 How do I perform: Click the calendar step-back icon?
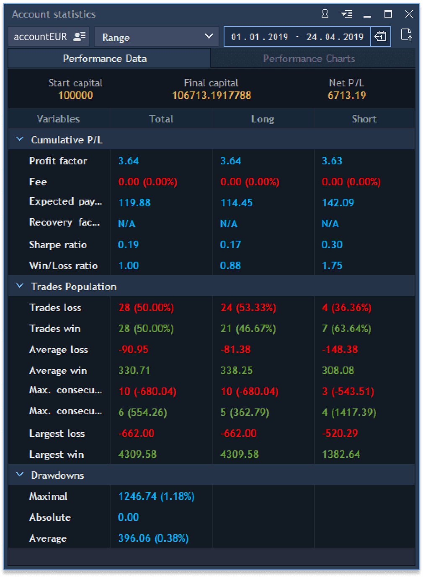pyautogui.click(x=380, y=36)
